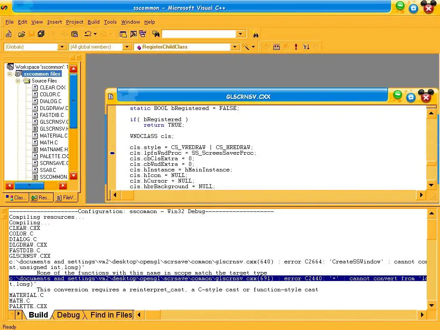
Task: Click the workspace tree scroll-down arrow
Action: click(x=73, y=176)
